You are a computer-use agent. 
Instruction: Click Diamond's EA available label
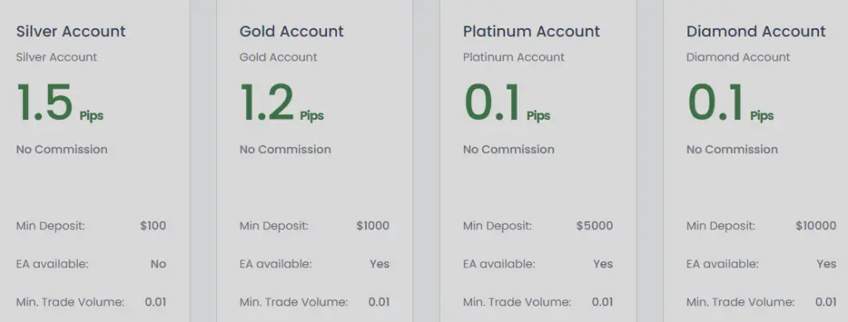coord(722,264)
